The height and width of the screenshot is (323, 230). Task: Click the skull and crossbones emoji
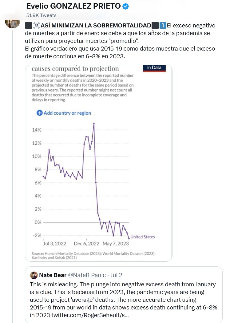36,25
